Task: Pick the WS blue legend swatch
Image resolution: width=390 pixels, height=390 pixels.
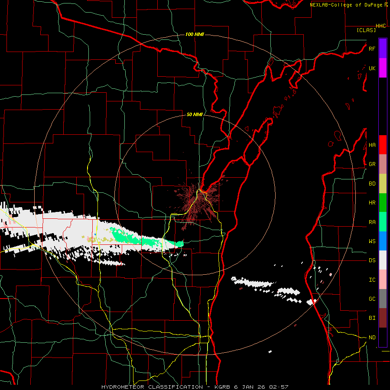Action: (x=383, y=241)
